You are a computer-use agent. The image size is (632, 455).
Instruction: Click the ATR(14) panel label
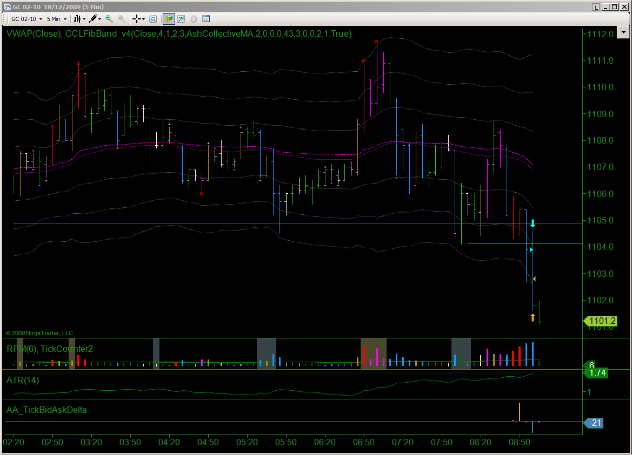coord(23,380)
